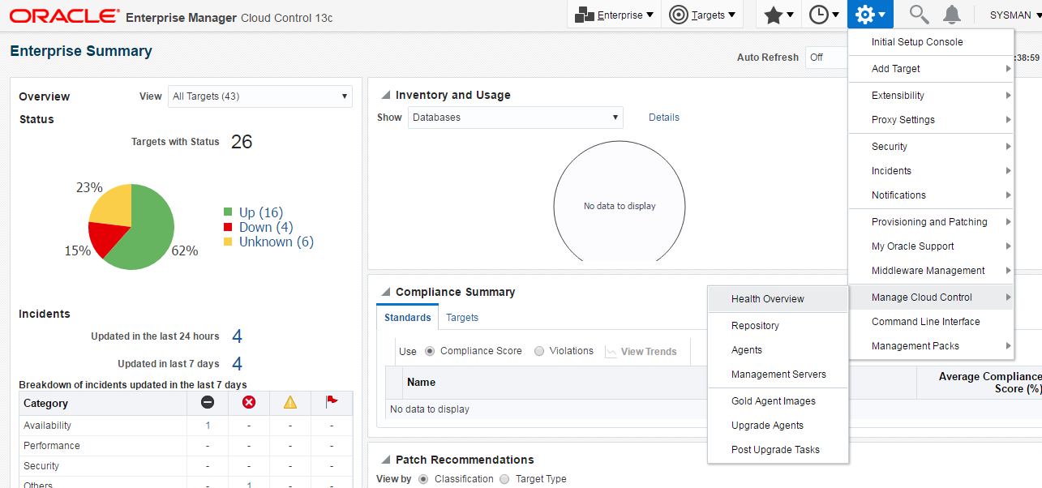The height and width of the screenshot is (488, 1042).
Task: Choose Health Overview from submenu
Action: [x=767, y=299]
